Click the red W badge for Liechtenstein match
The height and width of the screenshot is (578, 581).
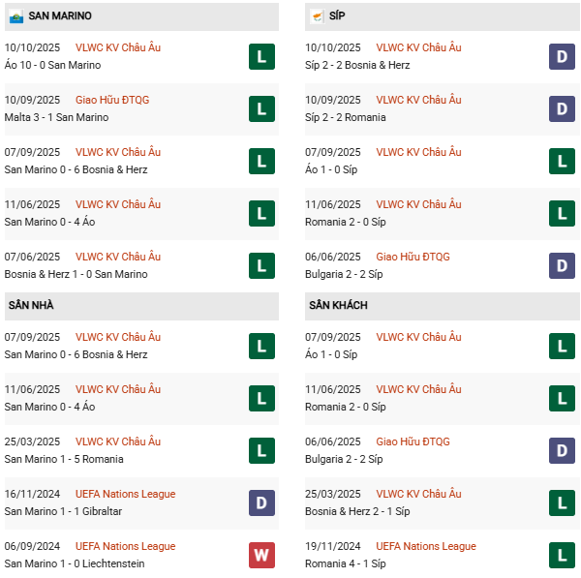point(261,556)
